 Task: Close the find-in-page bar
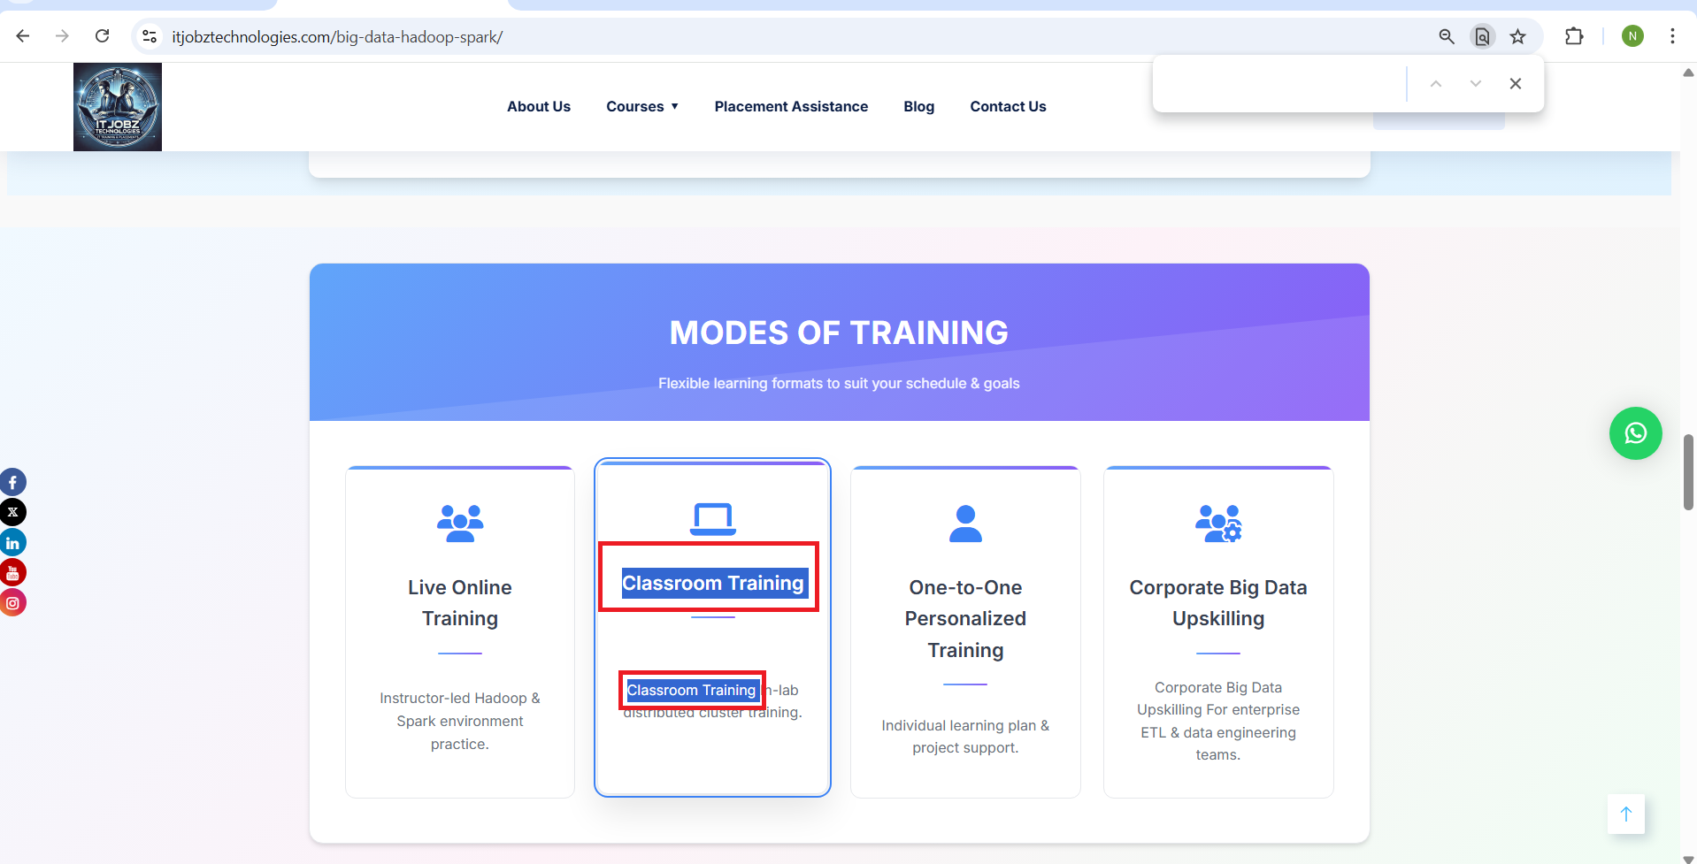[x=1515, y=84]
